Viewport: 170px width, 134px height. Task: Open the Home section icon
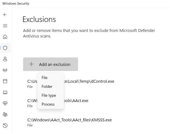pos(5,37)
